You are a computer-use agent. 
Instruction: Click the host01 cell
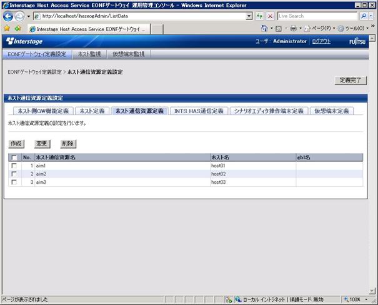[x=253, y=166]
